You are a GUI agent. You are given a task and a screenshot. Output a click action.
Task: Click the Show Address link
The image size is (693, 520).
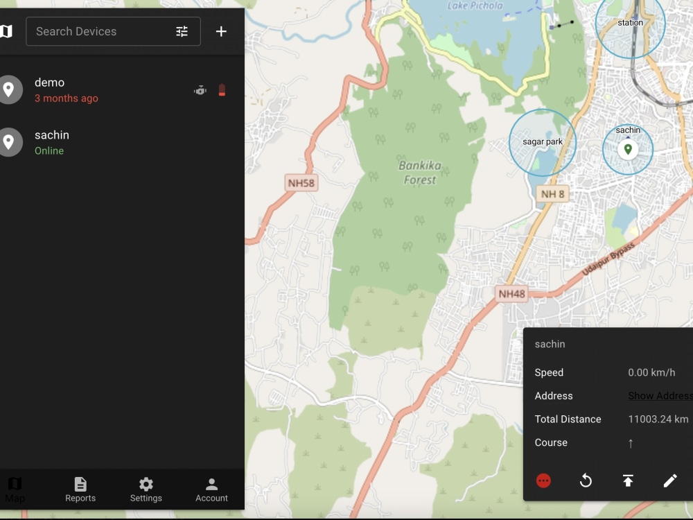coord(660,395)
